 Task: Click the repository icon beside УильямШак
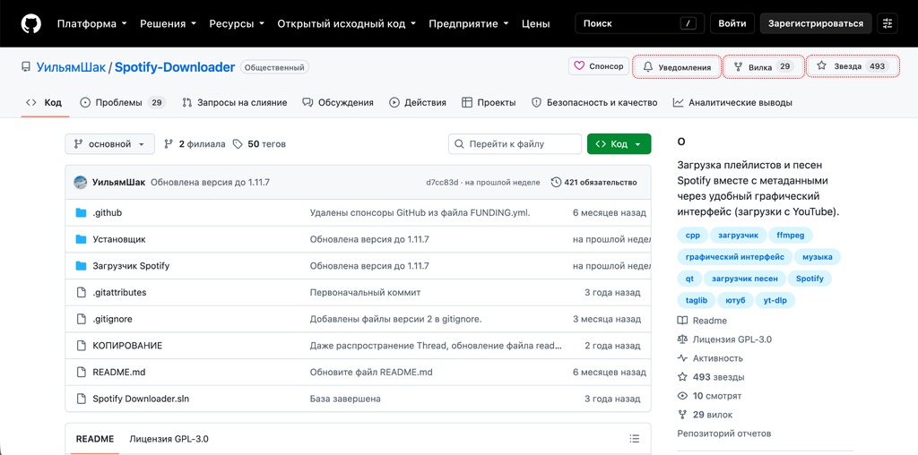pyautogui.click(x=26, y=67)
